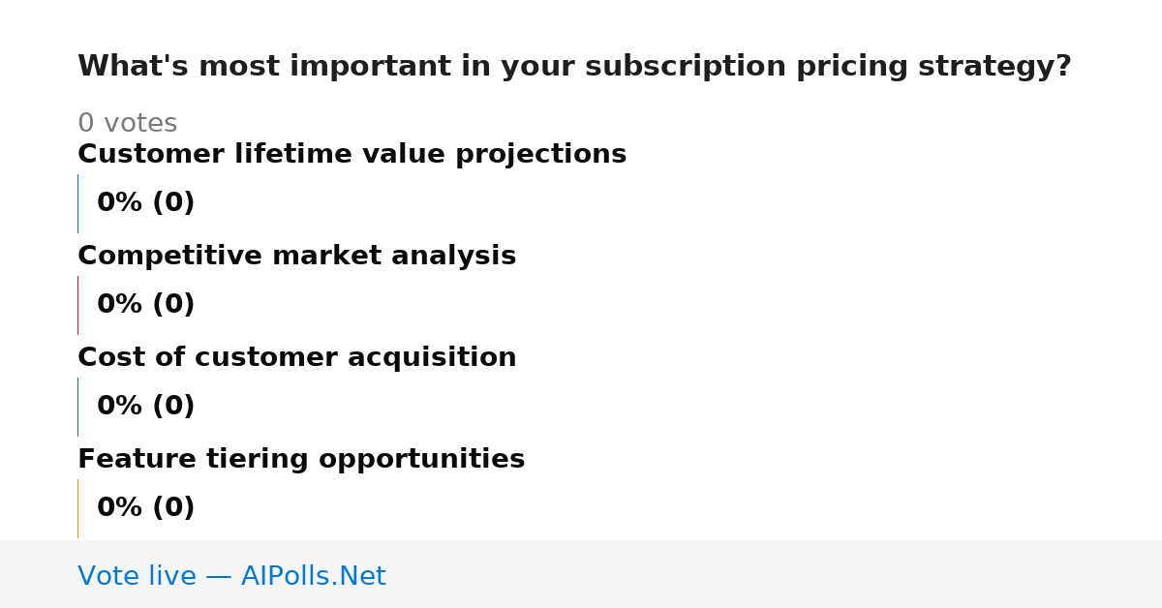This screenshot has width=1162, height=608.
Task: Click the 0 votes counter
Action: (x=127, y=123)
